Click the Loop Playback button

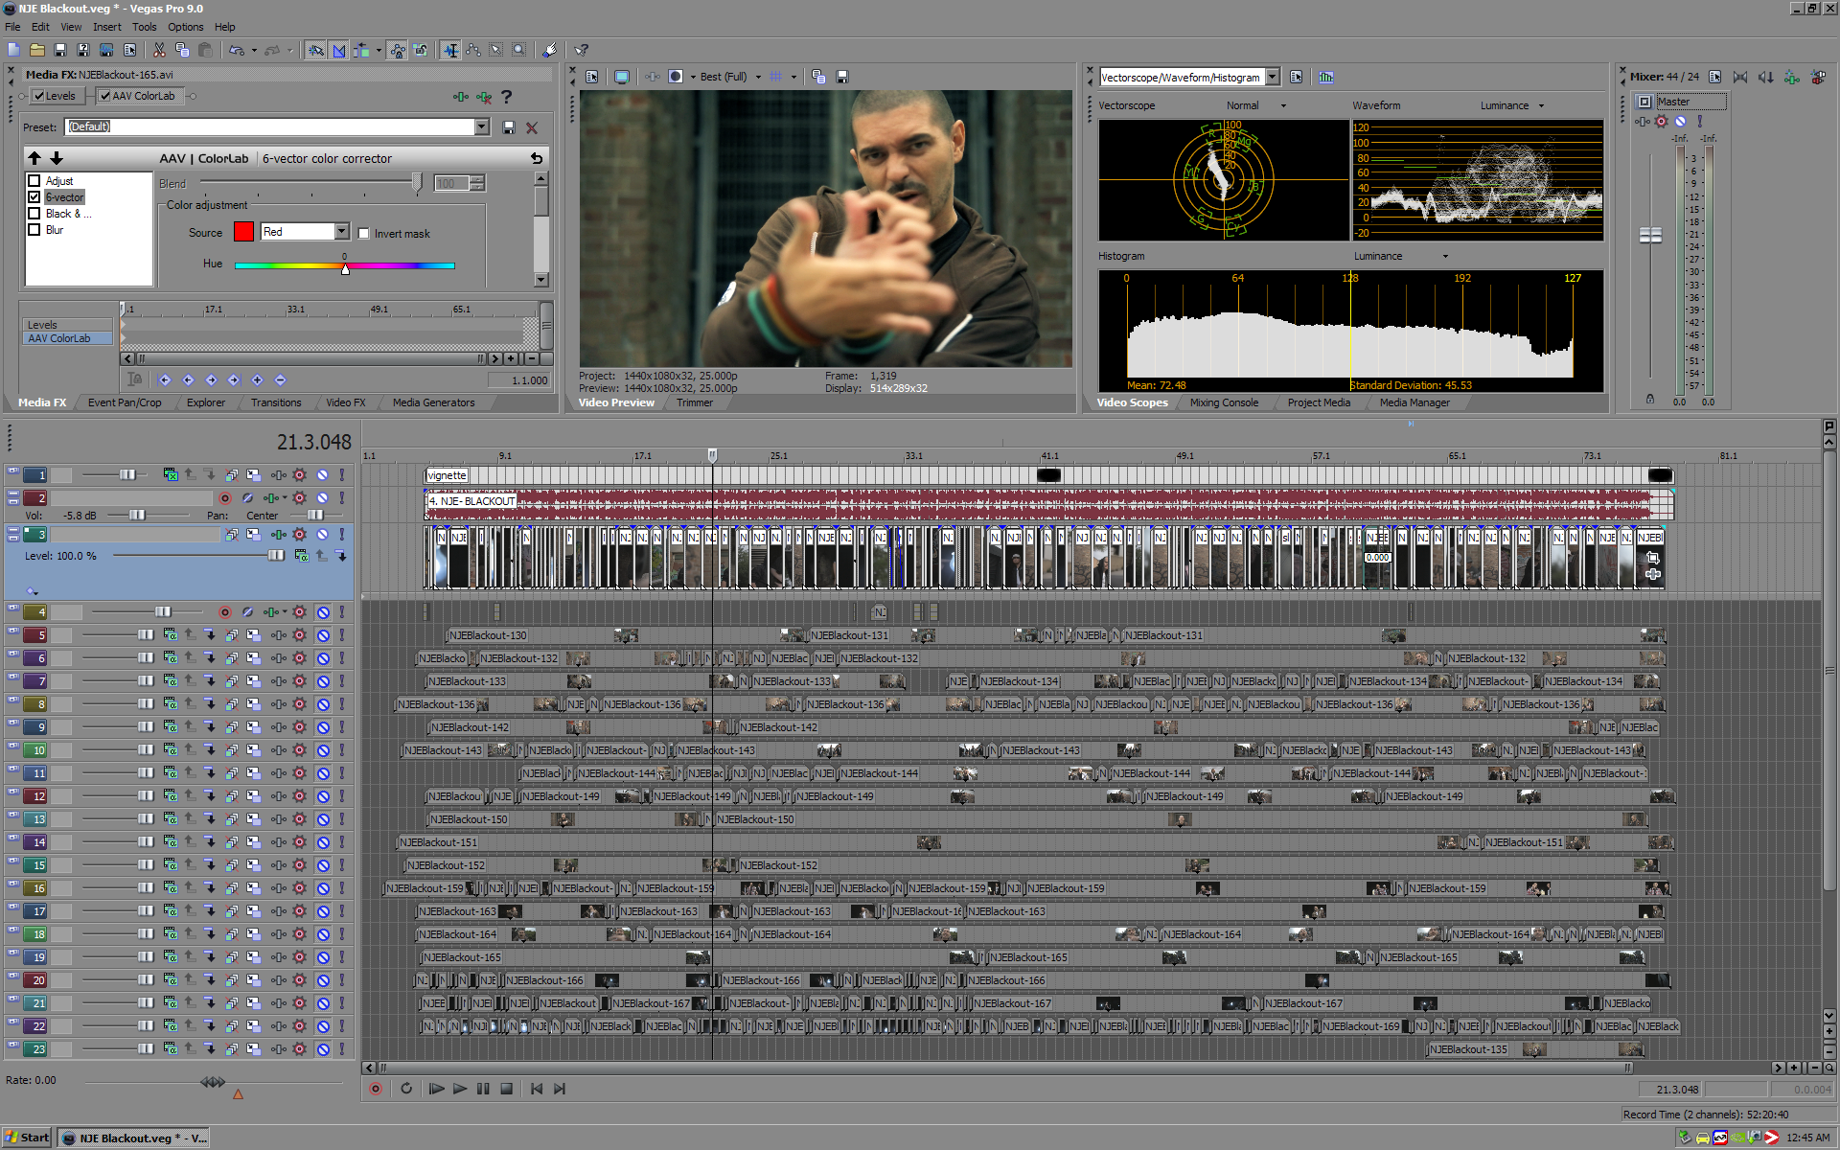406,1089
